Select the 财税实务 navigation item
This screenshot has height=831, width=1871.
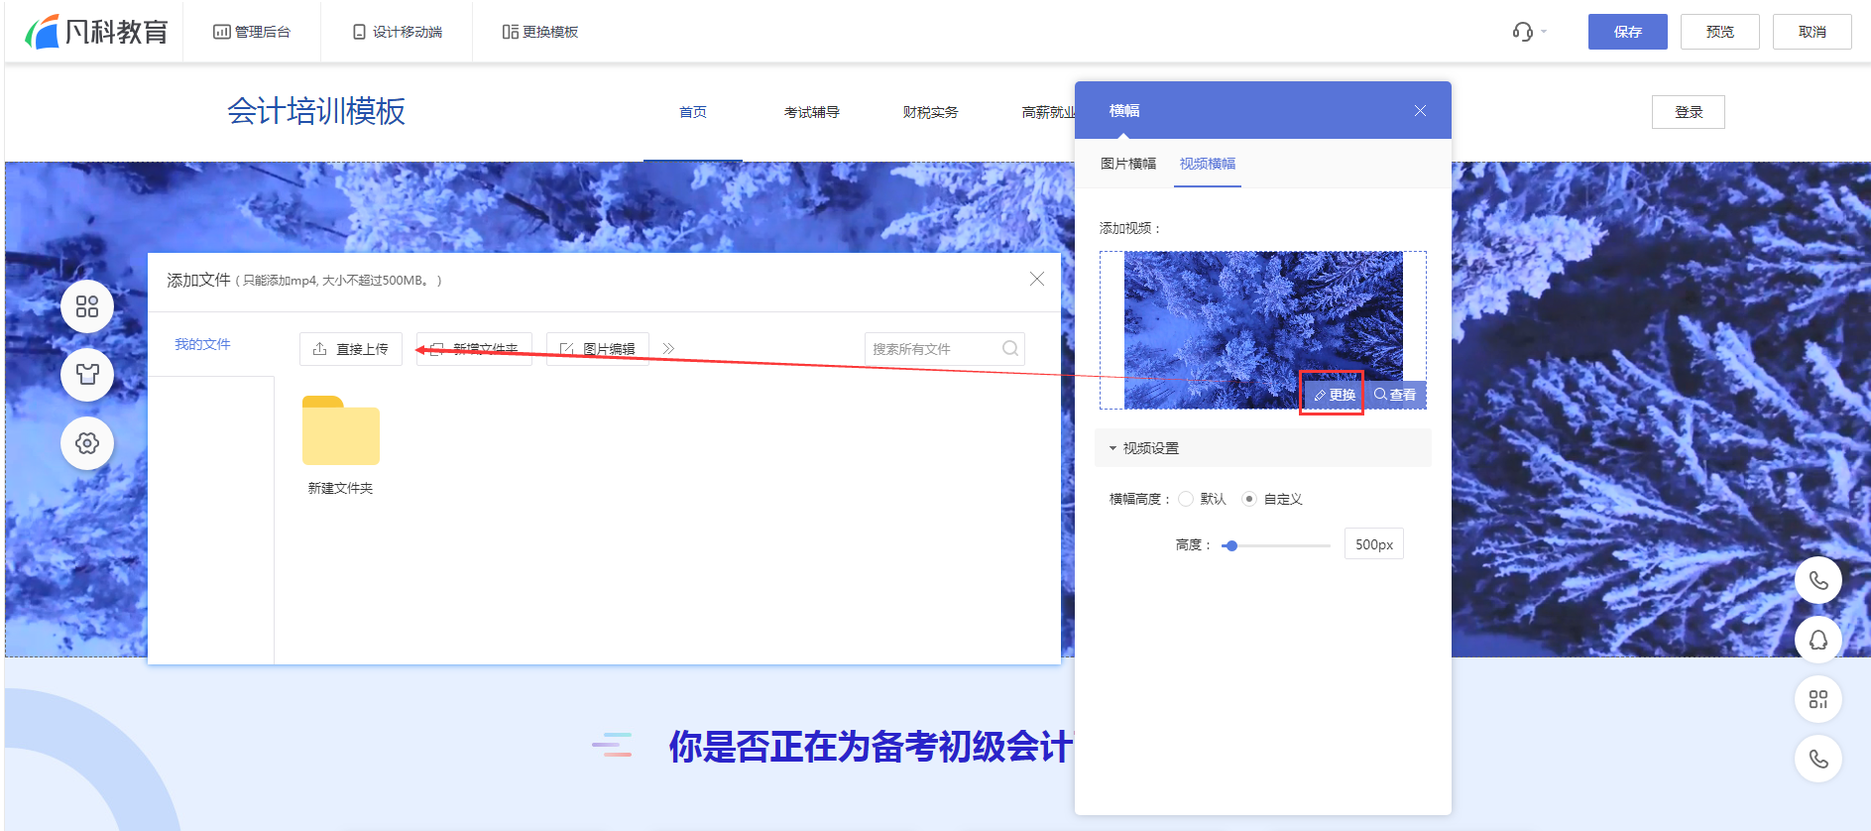[x=930, y=112]
